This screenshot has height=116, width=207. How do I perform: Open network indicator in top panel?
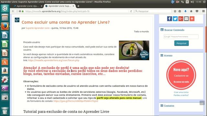tap(182, 2)
